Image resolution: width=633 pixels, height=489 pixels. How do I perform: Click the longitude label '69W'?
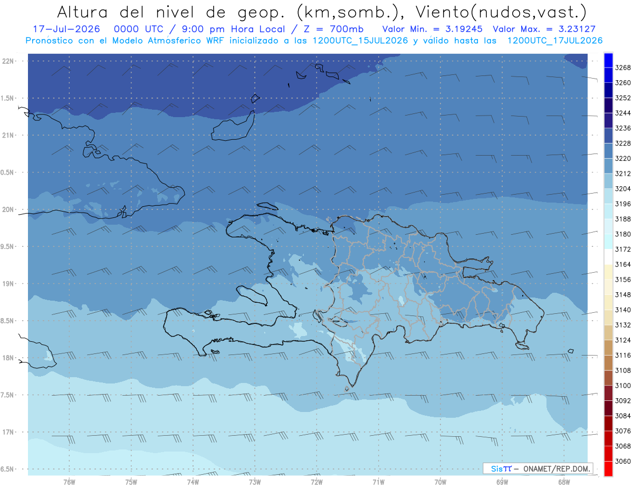click(502, 482)
